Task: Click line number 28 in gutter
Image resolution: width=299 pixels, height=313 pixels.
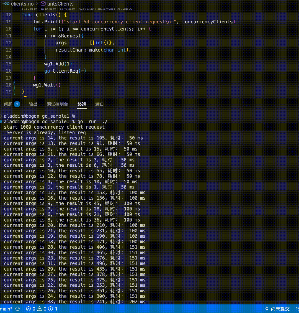Action: (x=9, y=85)
